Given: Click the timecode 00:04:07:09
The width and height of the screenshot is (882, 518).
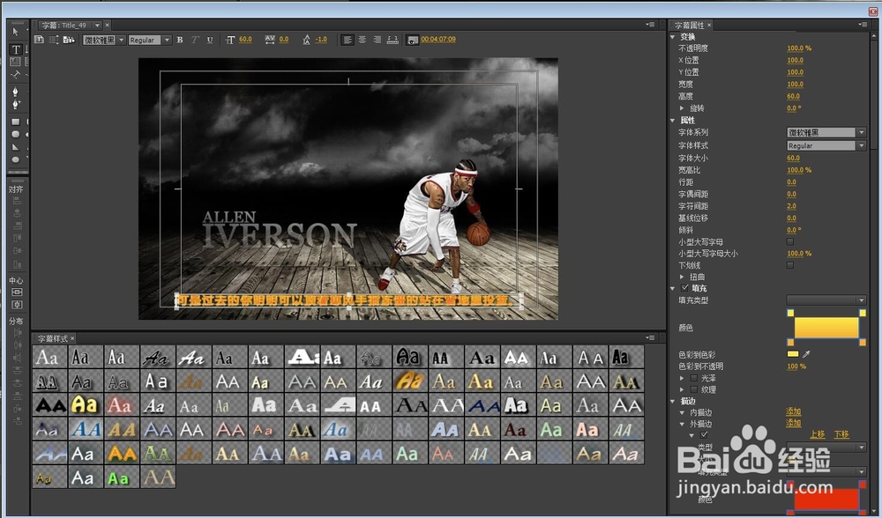Looking at the screenshot, I should tap(438, 40).
